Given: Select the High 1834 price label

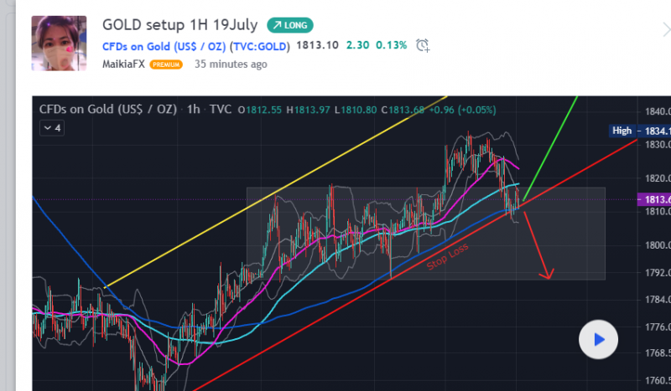Looking at the screenshot, I should [x=640, y=131].
